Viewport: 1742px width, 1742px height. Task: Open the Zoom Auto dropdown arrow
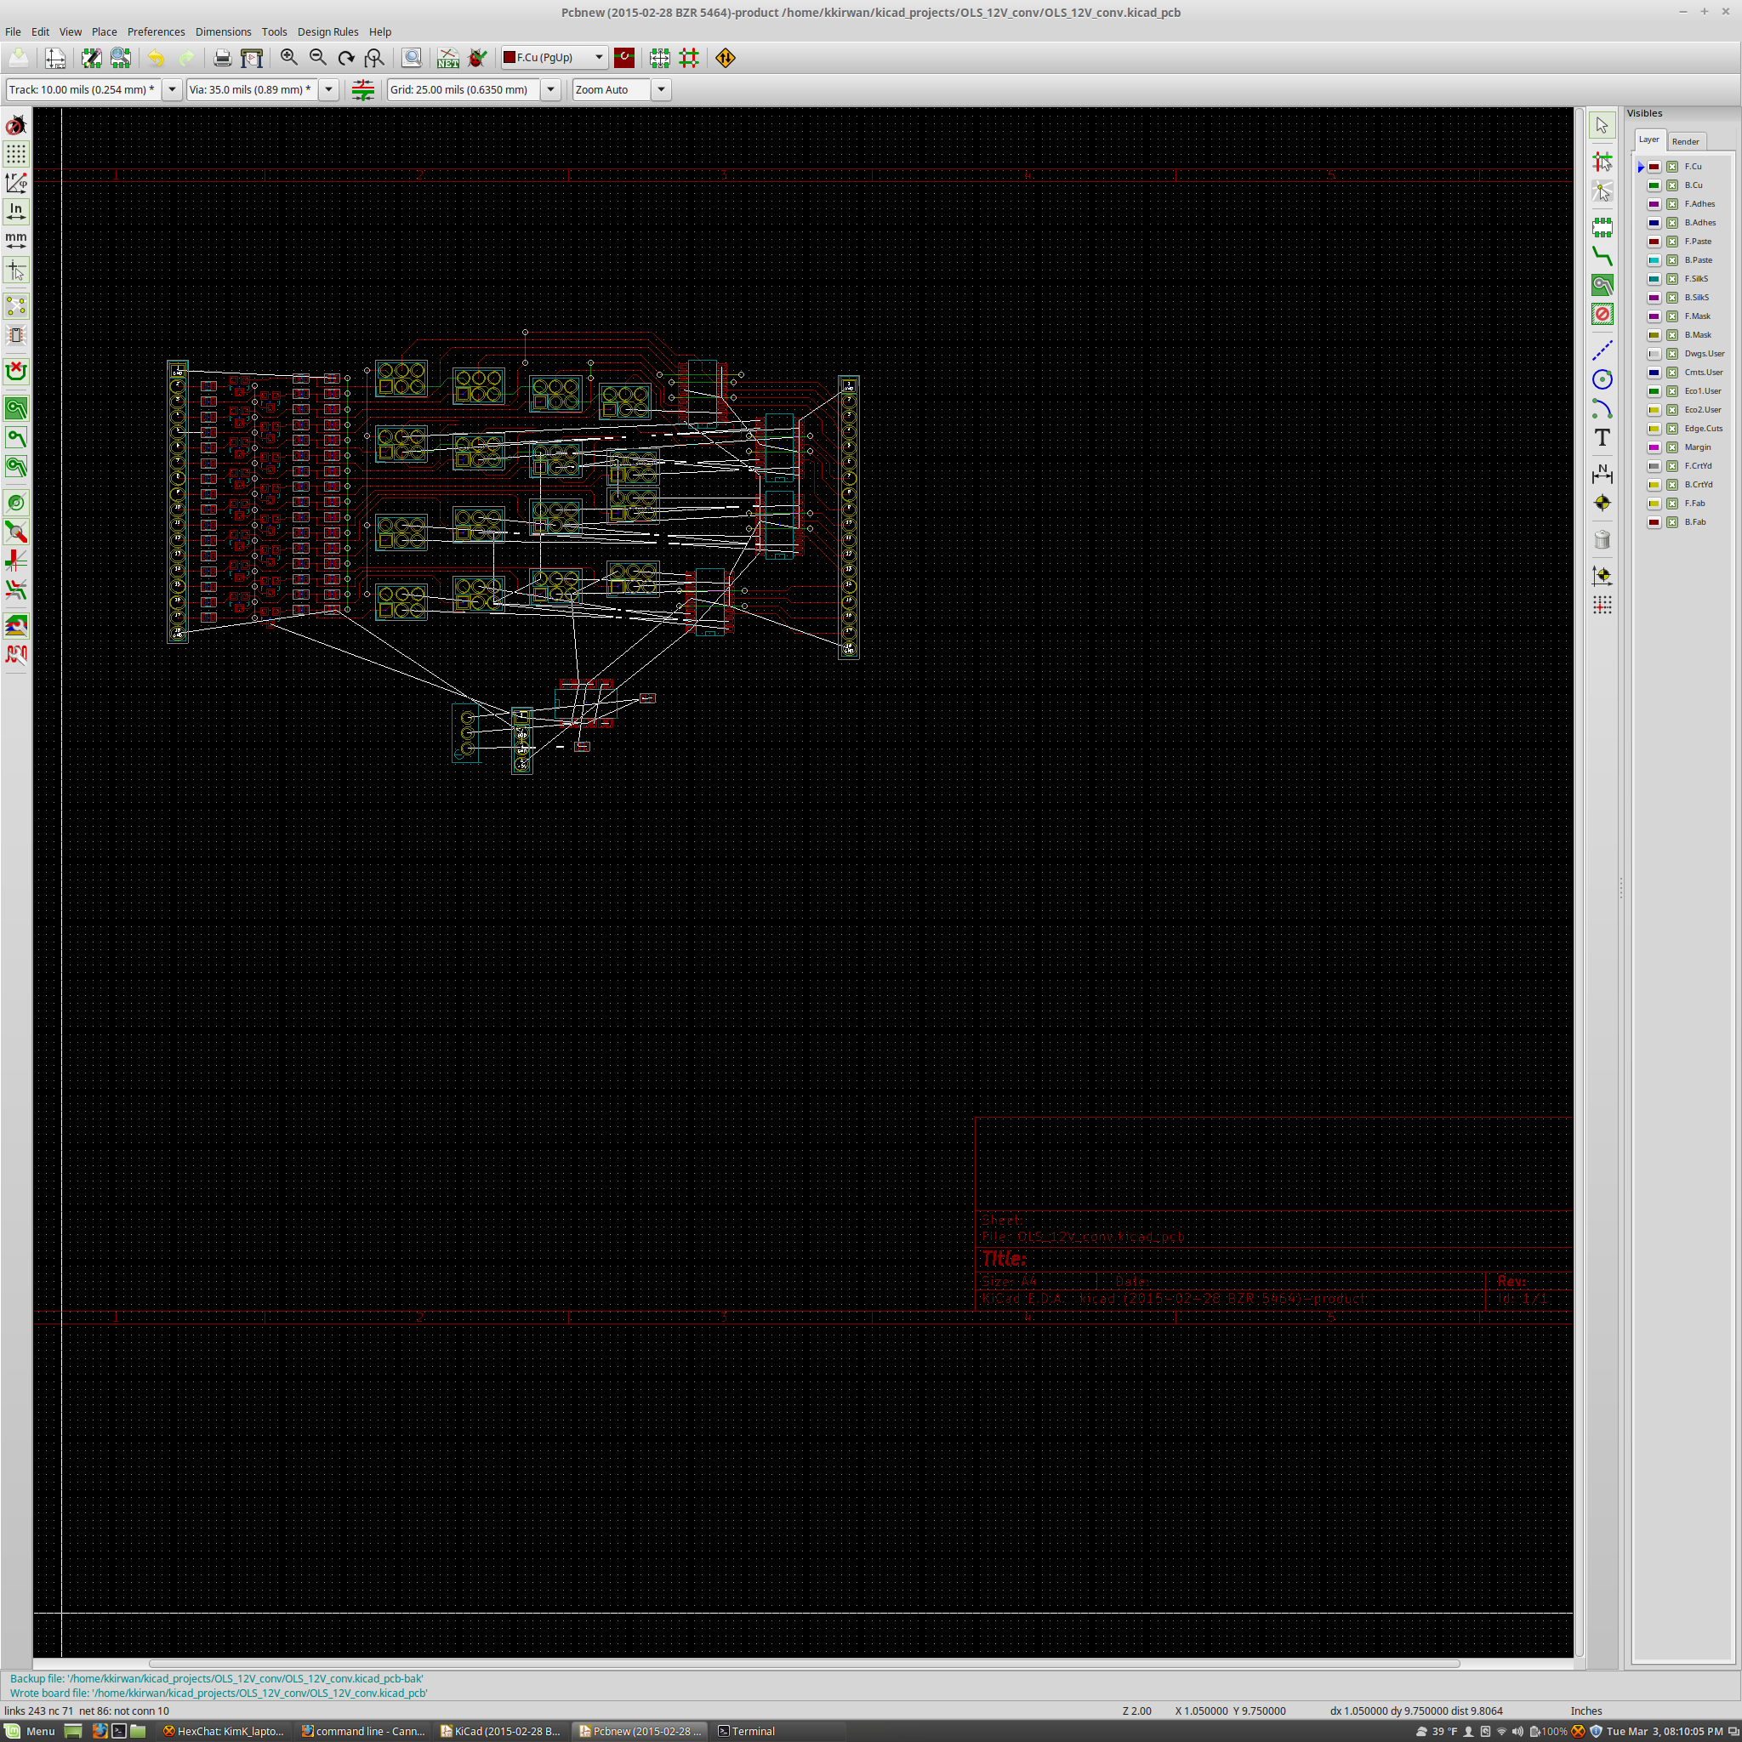point(661,90)
